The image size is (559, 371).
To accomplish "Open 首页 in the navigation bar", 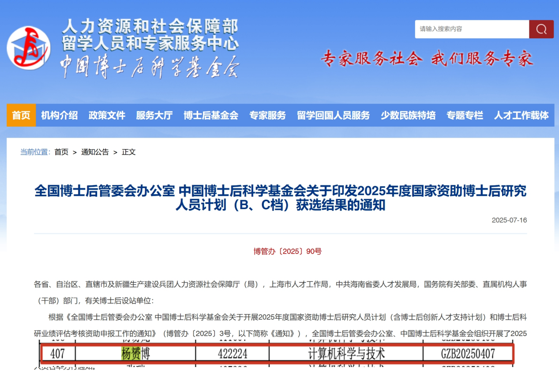I will tap(21, 115).
